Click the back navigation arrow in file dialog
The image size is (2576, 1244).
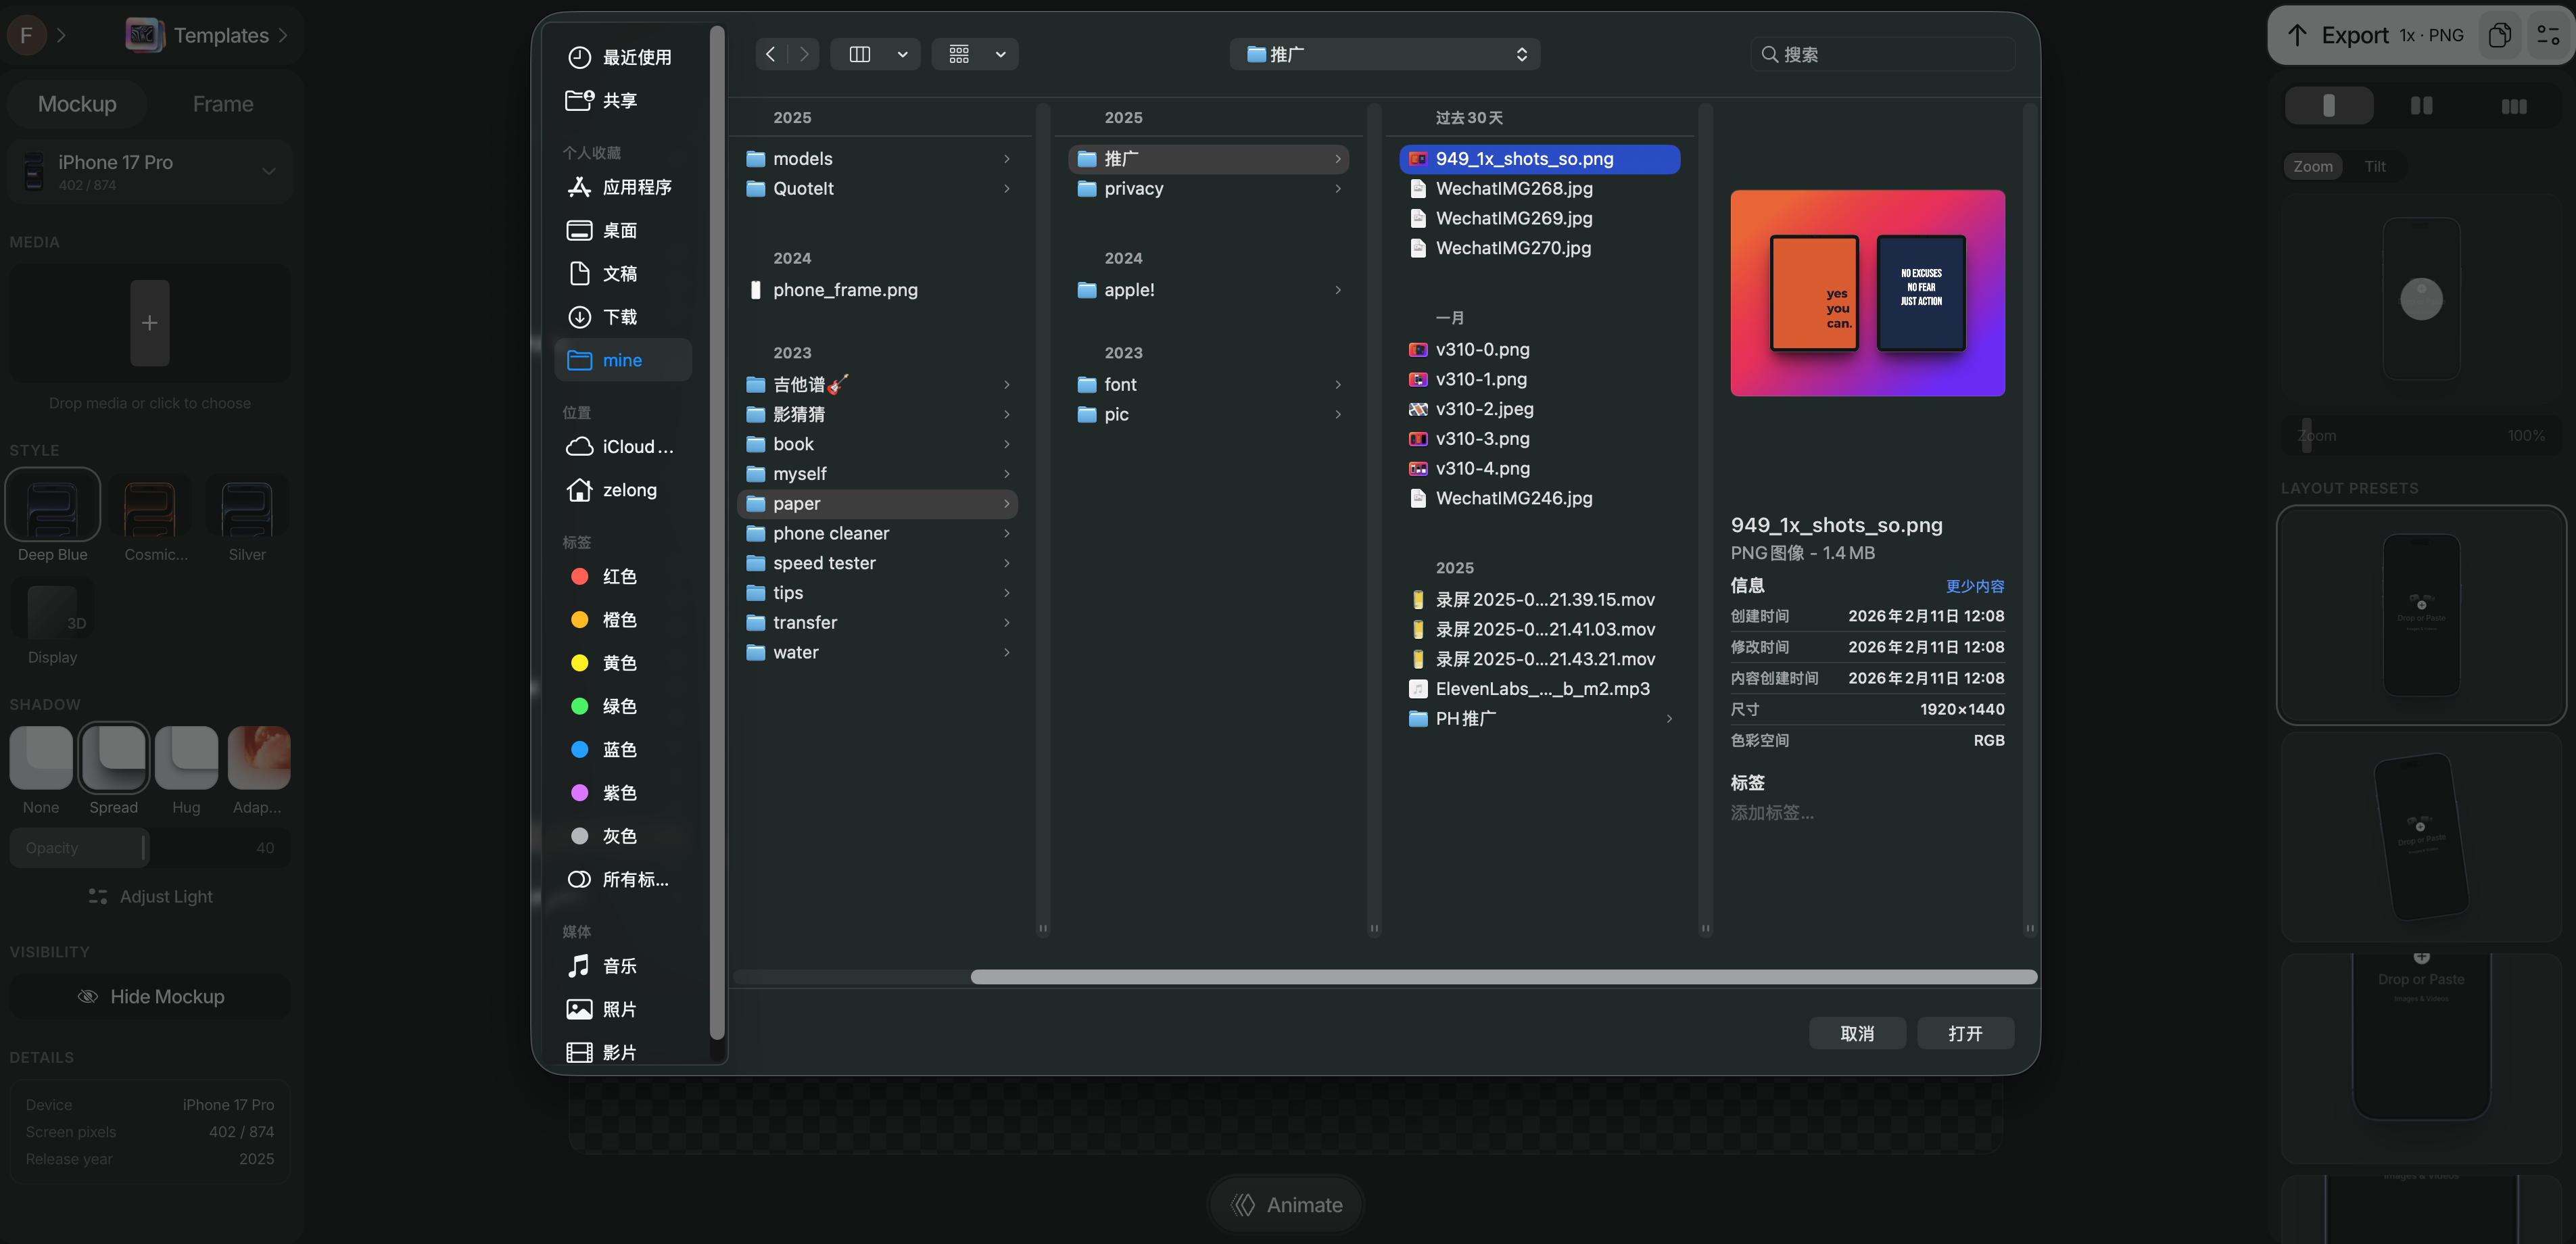point(770,54)
